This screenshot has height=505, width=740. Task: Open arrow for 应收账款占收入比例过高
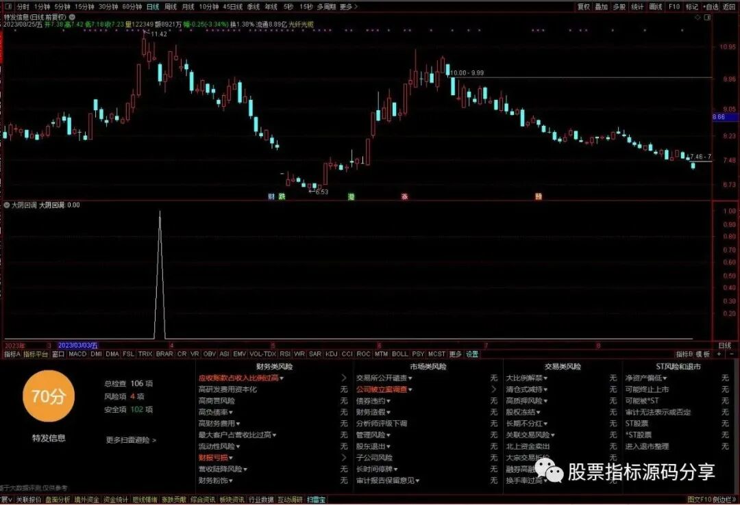343,378
